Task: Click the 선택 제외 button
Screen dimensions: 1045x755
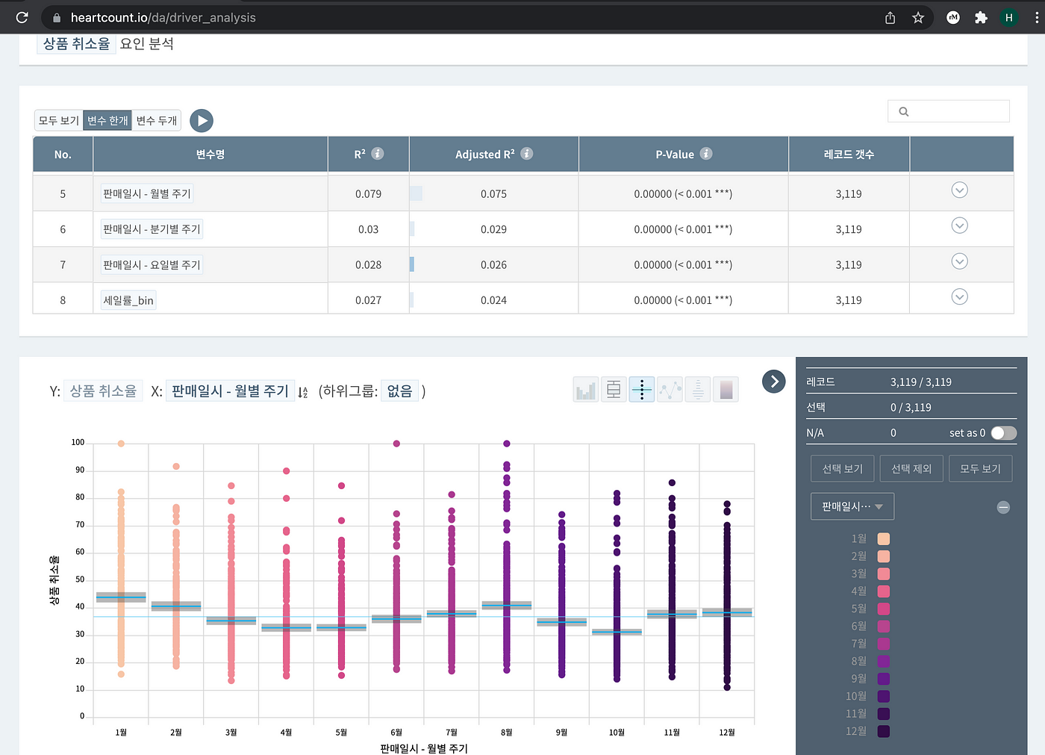Action: click(x=911, y=469)
